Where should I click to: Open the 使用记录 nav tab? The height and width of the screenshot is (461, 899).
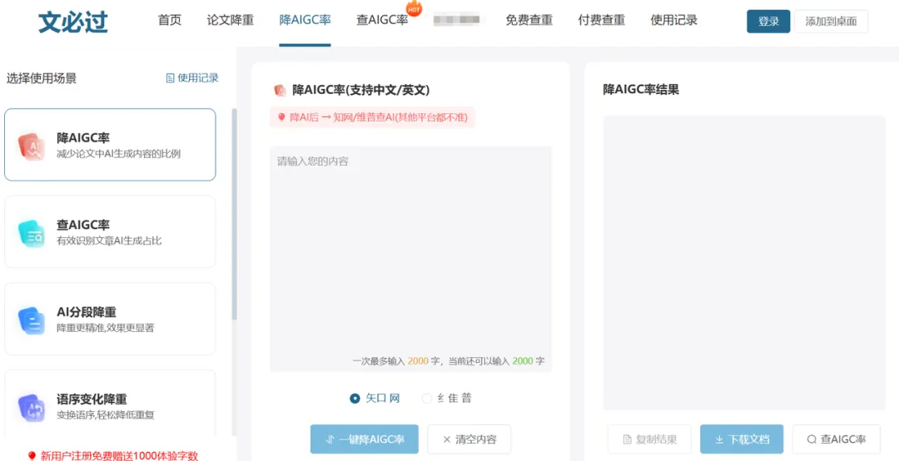tap(674, 21)
